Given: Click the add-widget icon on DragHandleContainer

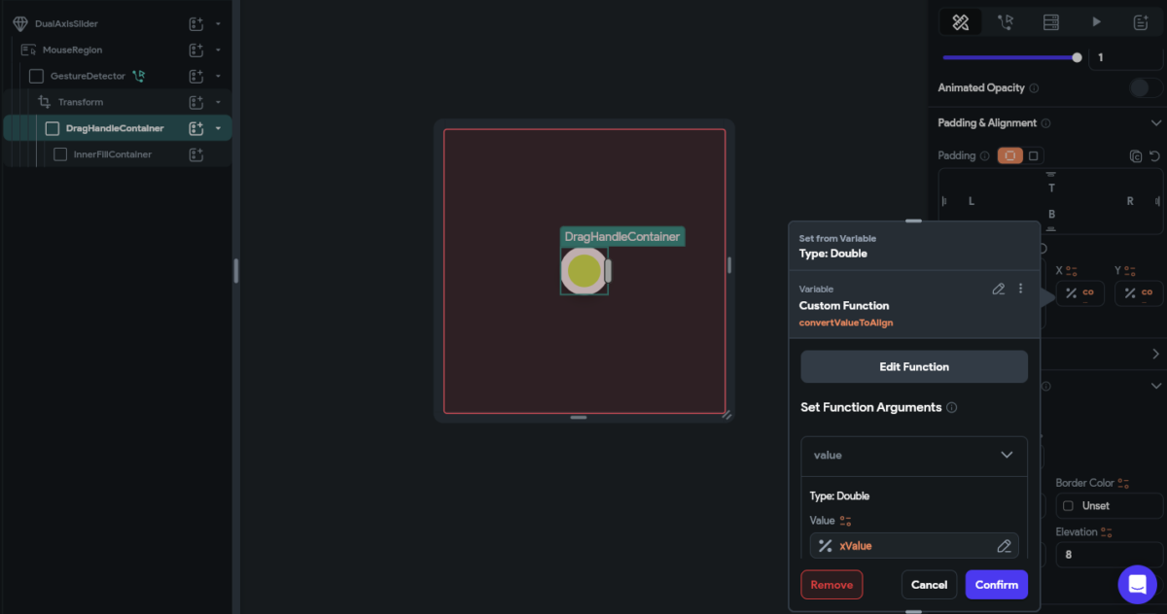Looking at the screenshot, I should (x=194, y=127).
